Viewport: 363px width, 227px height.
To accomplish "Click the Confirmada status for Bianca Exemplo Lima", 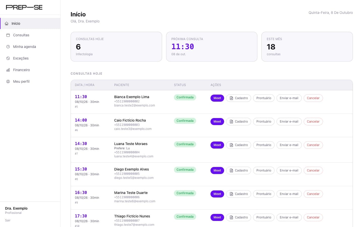I will click(185, 97).
